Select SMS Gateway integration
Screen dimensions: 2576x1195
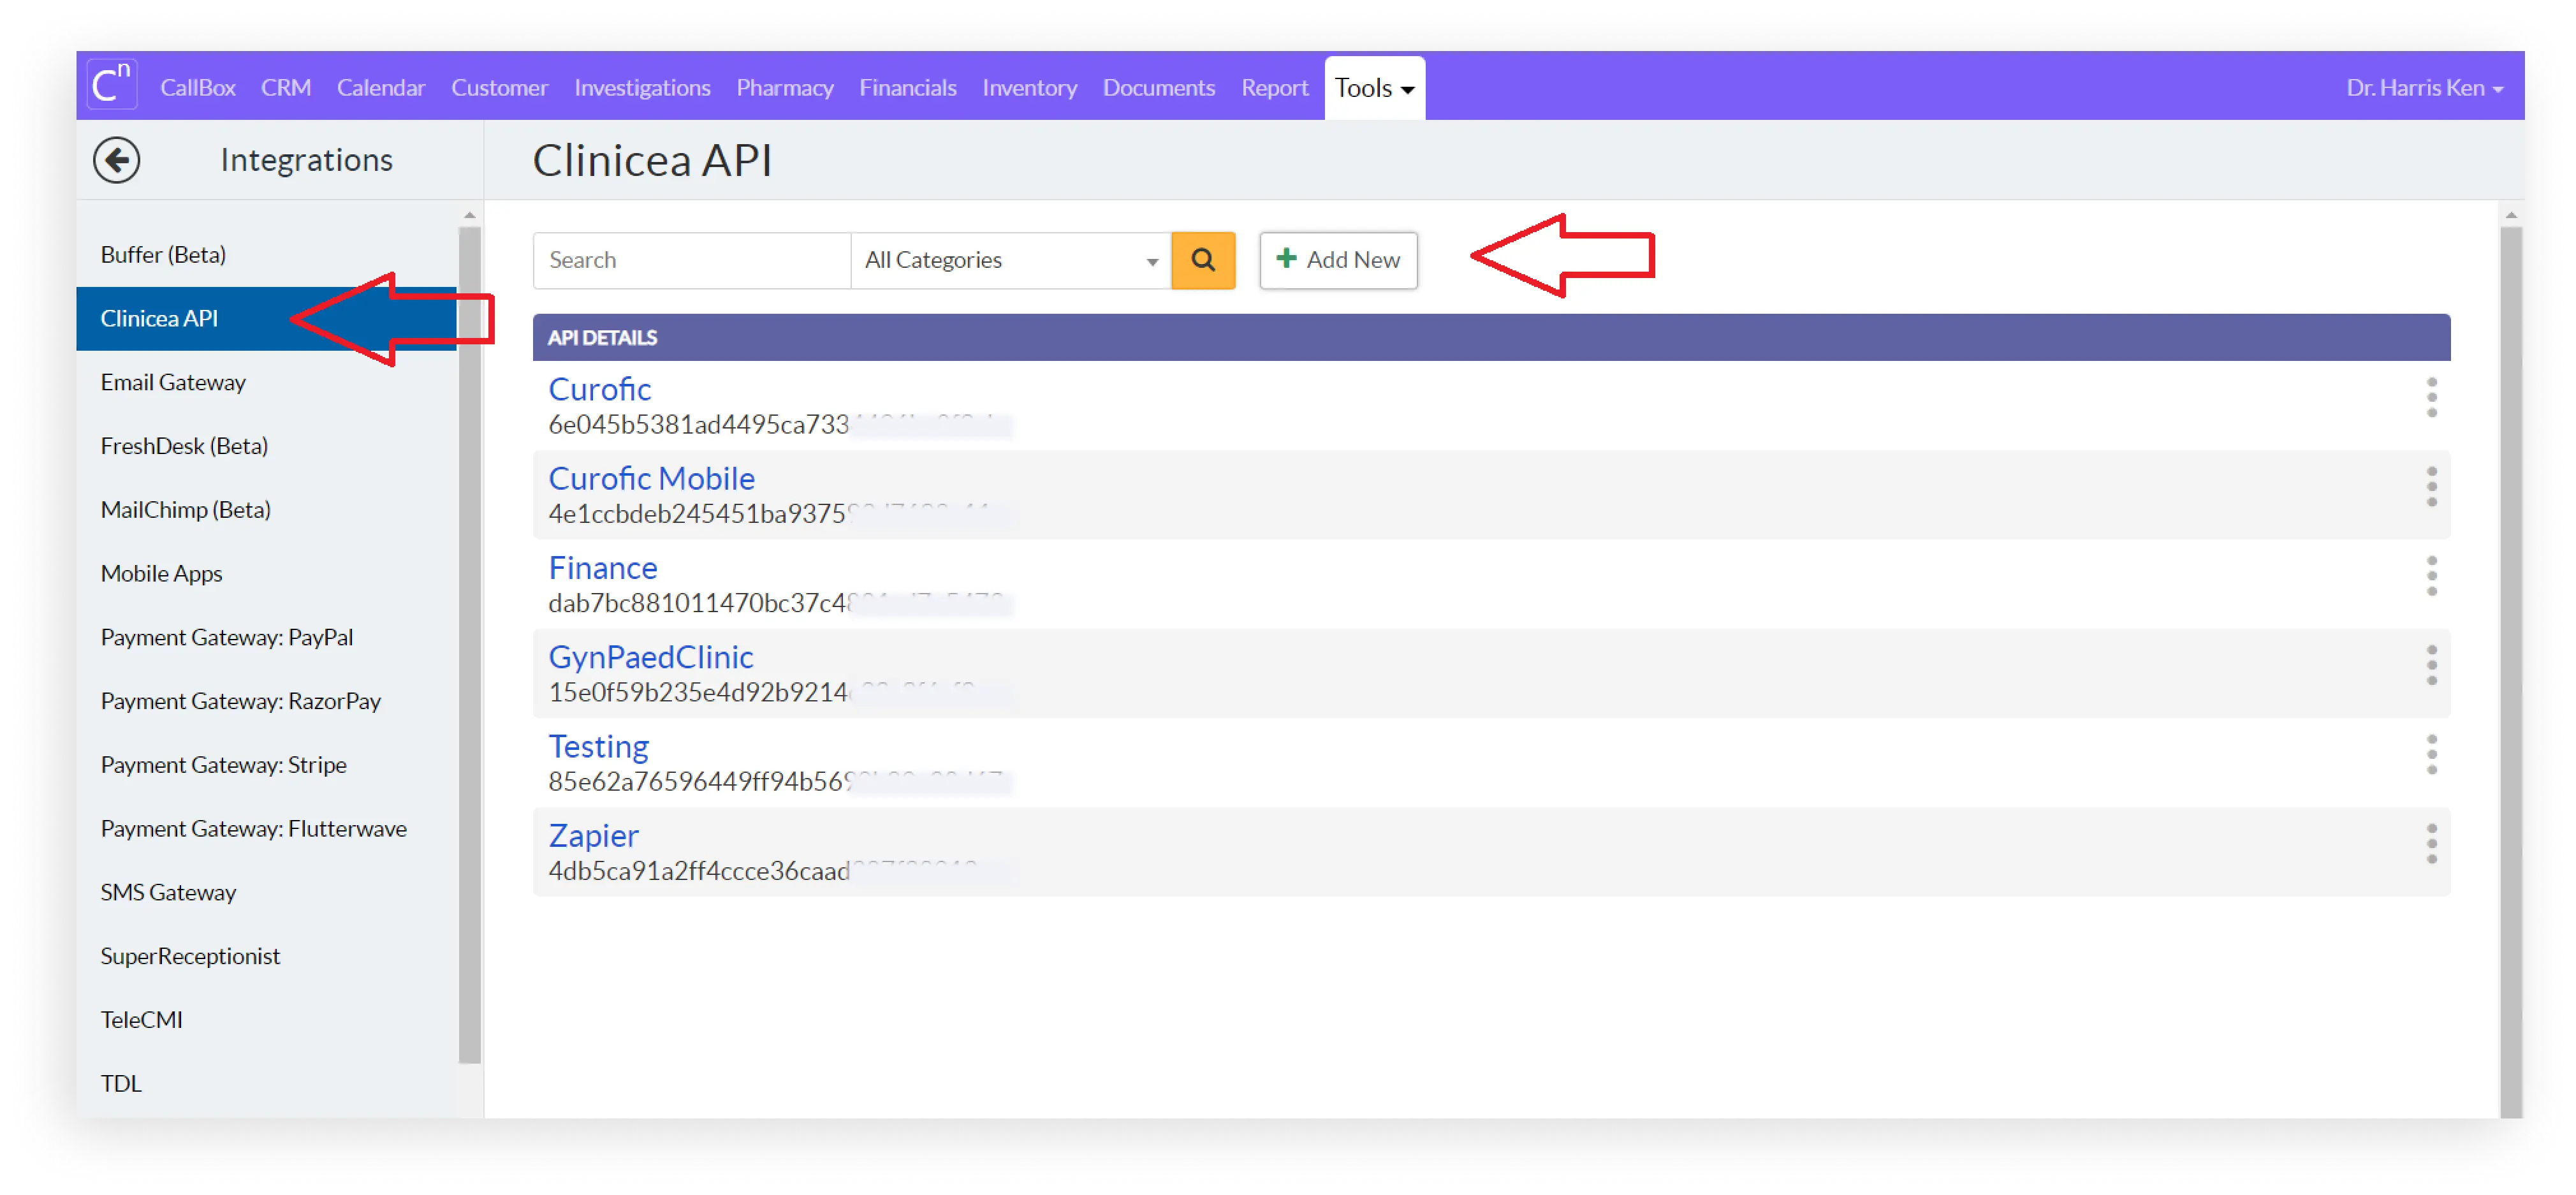tap(266, 893)
